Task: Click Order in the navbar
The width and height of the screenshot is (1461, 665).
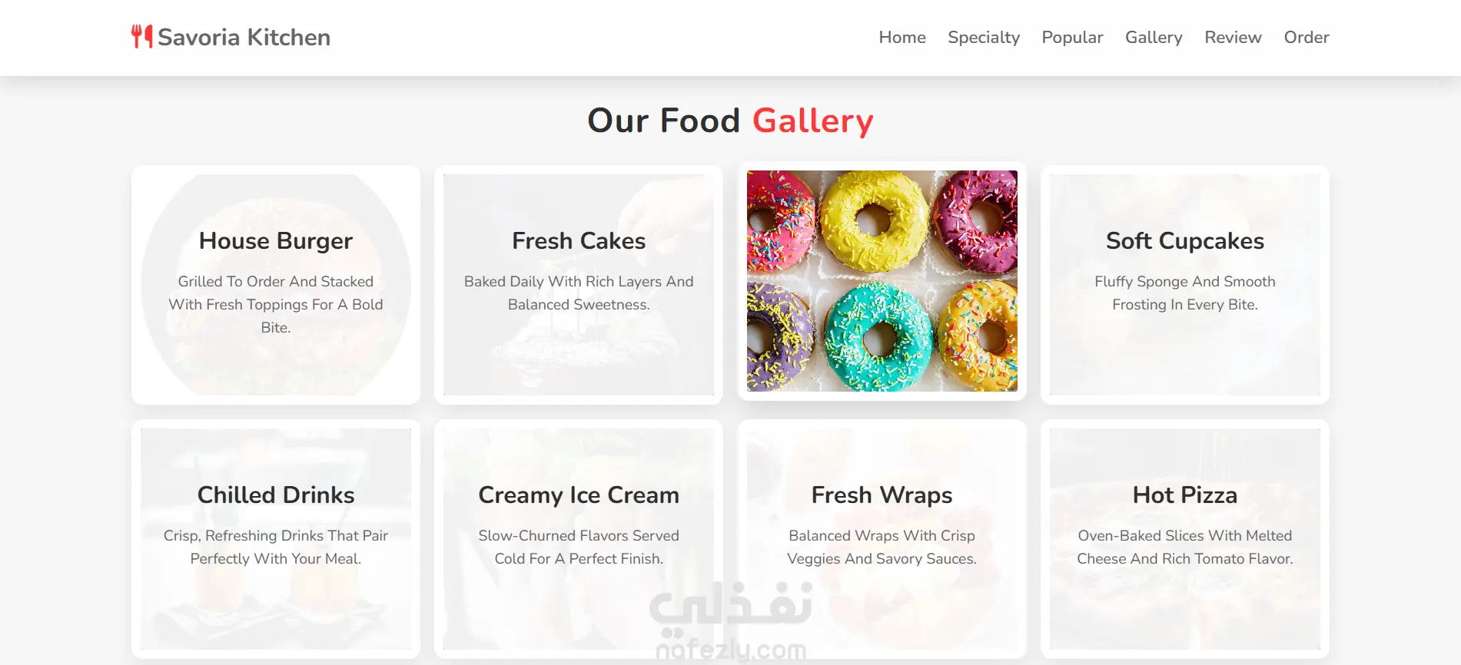Action: point(1307,37)
